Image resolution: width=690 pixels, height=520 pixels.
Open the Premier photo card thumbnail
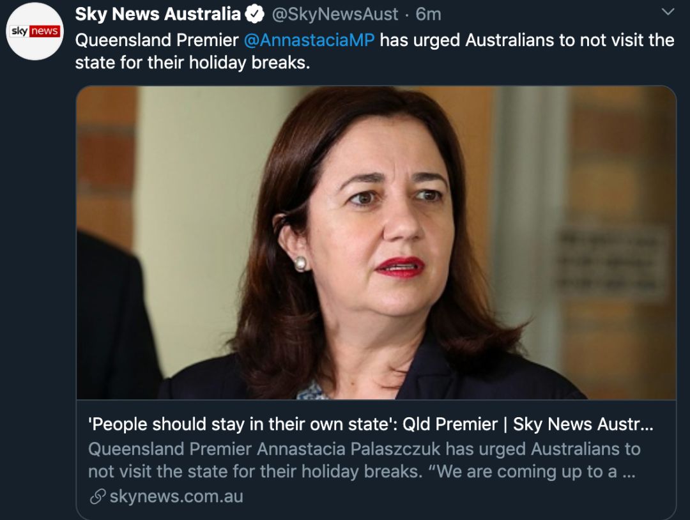tap(376, 242)
